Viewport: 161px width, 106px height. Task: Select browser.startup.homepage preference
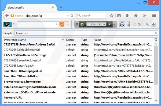pos(79,82)
